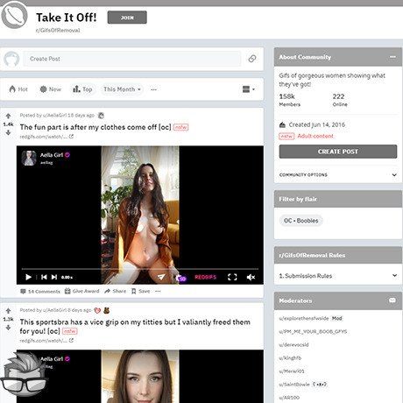The image size is (403, 403).
Task: Open the more sort options ellipsis
Action: click(154, 89)
